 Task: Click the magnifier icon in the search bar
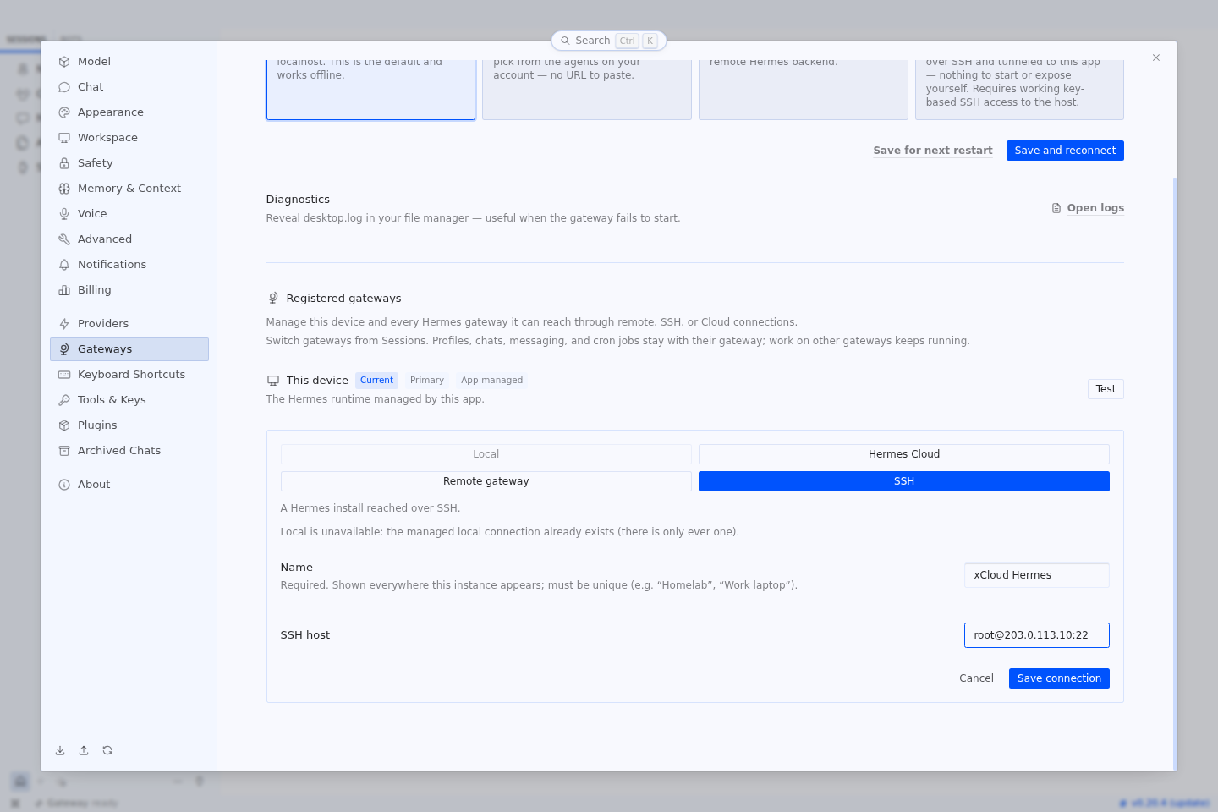click(x=565, y=41)
